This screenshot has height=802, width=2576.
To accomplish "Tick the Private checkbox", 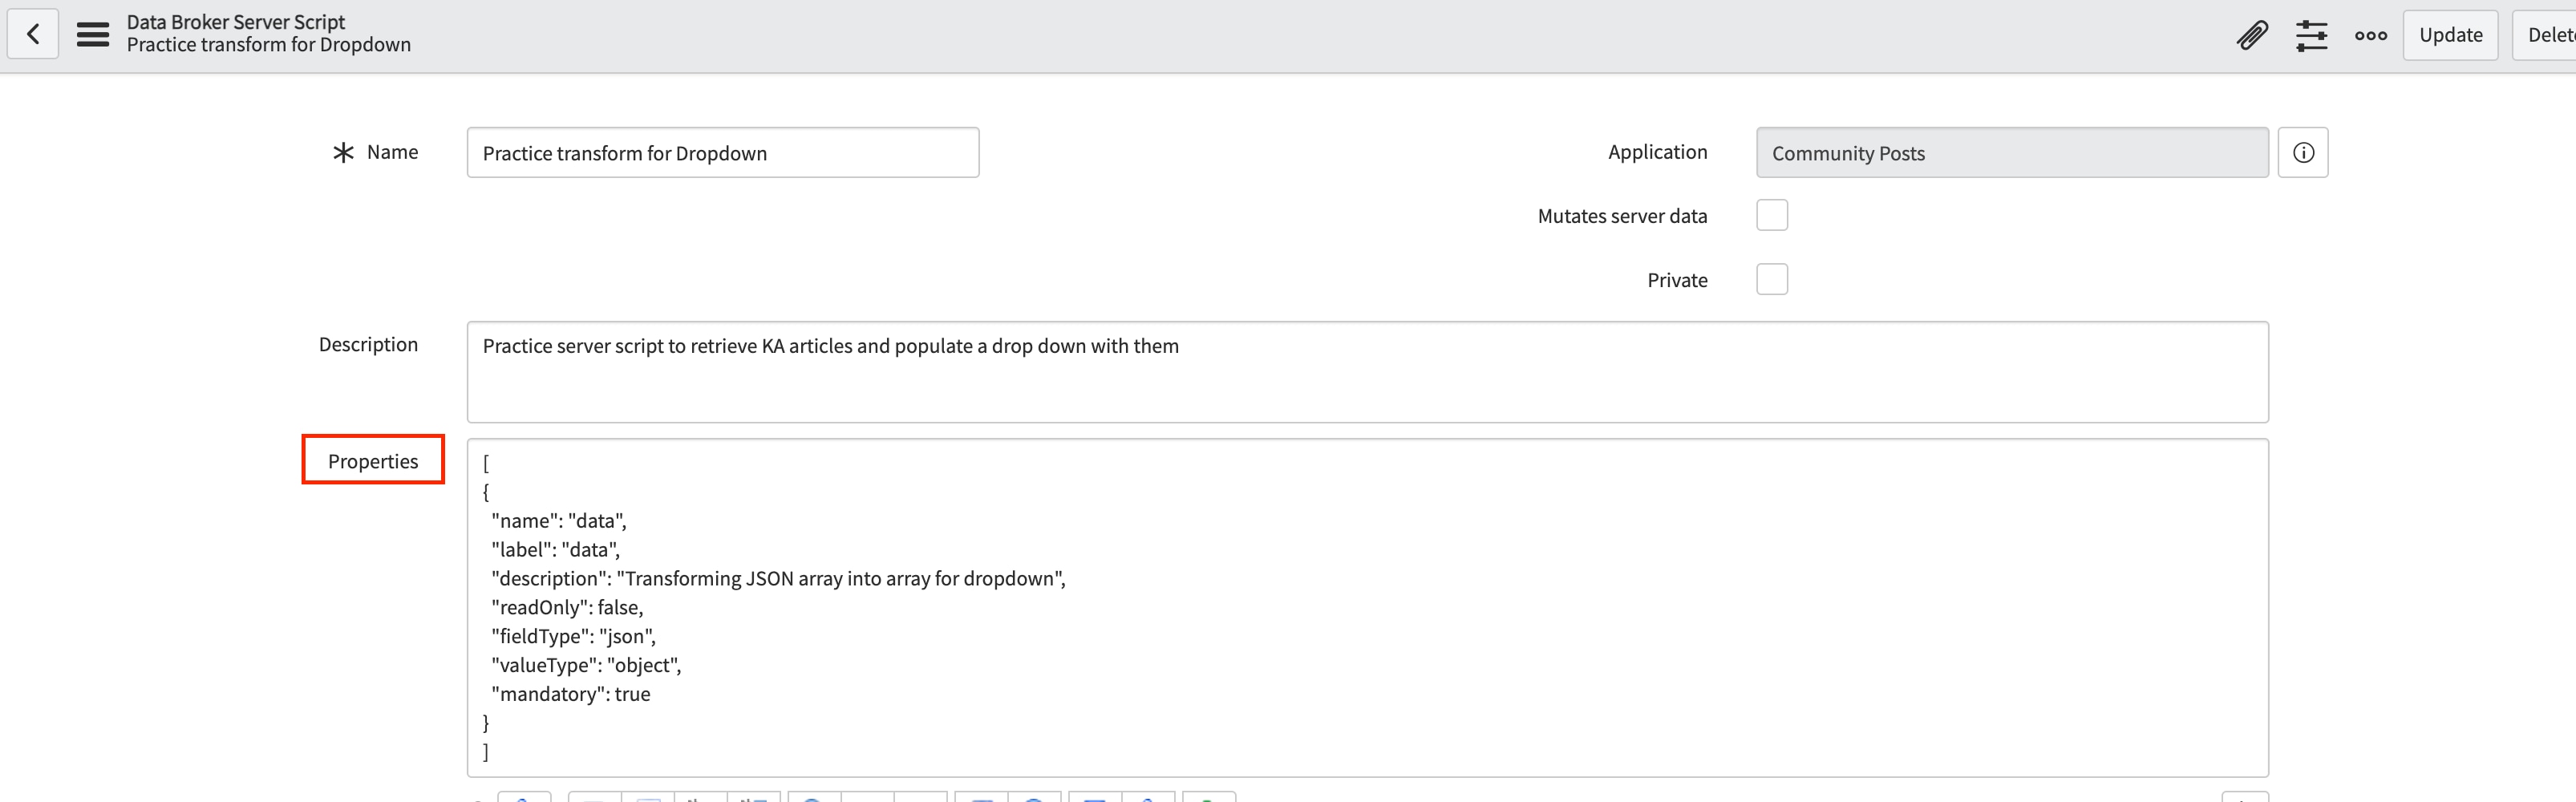I will (1771, 280).
